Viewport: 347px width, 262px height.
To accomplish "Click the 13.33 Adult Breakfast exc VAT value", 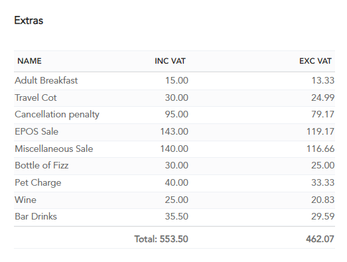I will click(x=323, y=80).
